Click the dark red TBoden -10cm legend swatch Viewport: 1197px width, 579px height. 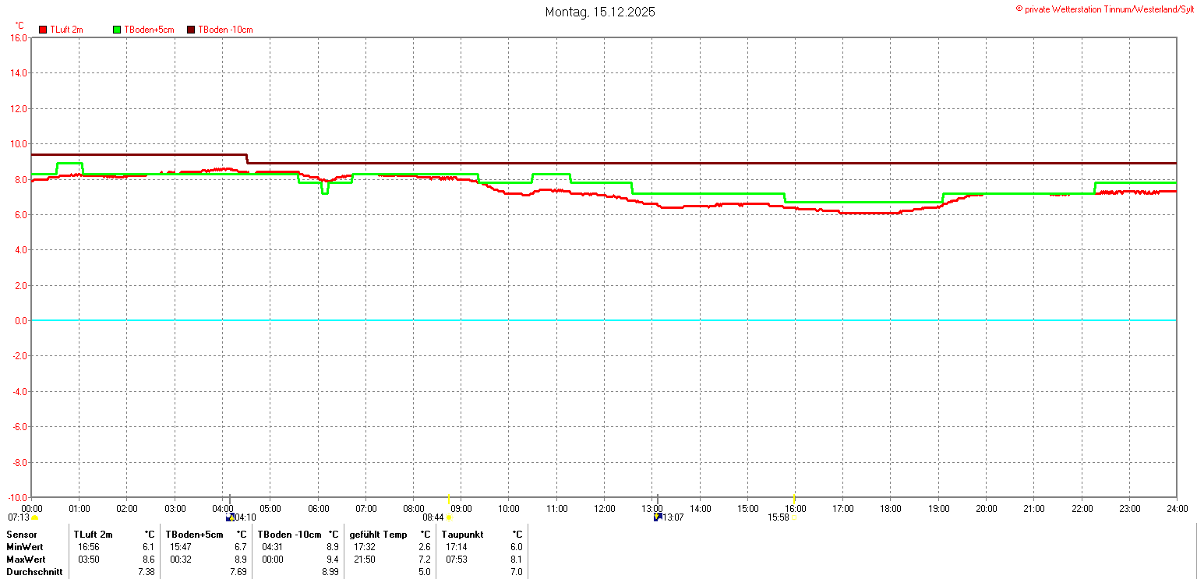(191, 30)
